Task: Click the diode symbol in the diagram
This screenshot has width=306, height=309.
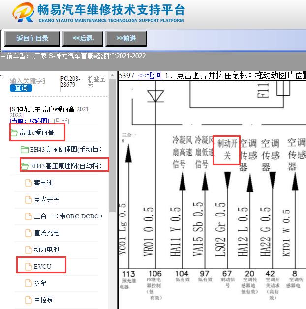Action: tap(155, 96)
